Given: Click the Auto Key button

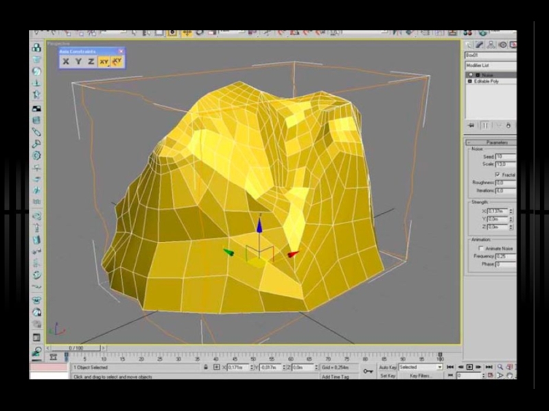Looking at the screenshot, I should coord(388,368).
